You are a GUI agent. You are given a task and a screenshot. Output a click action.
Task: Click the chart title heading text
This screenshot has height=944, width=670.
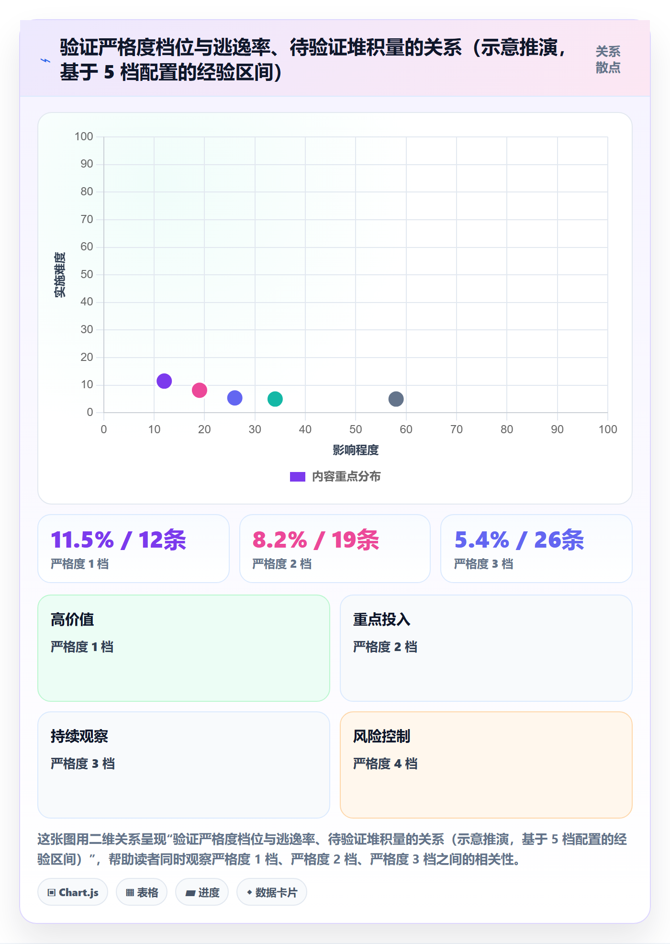[313, 60]
